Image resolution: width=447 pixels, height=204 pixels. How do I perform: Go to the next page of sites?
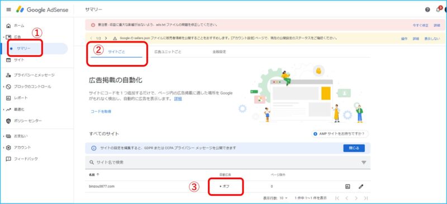[356, 198]
